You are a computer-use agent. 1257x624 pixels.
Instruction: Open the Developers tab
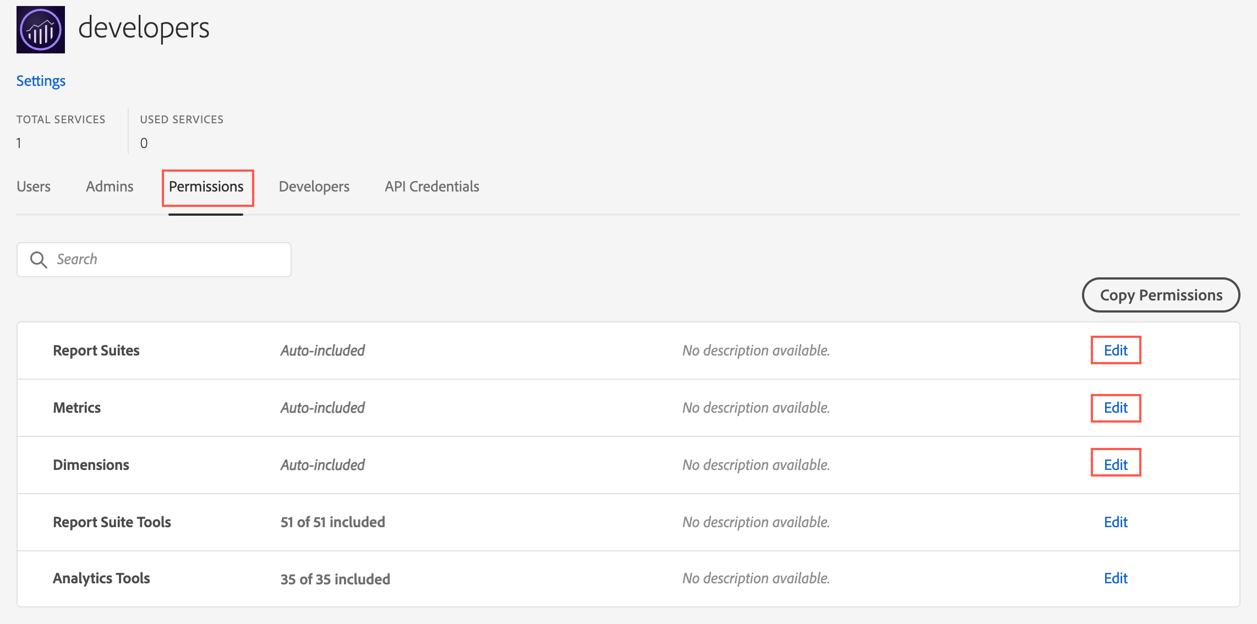314,187
